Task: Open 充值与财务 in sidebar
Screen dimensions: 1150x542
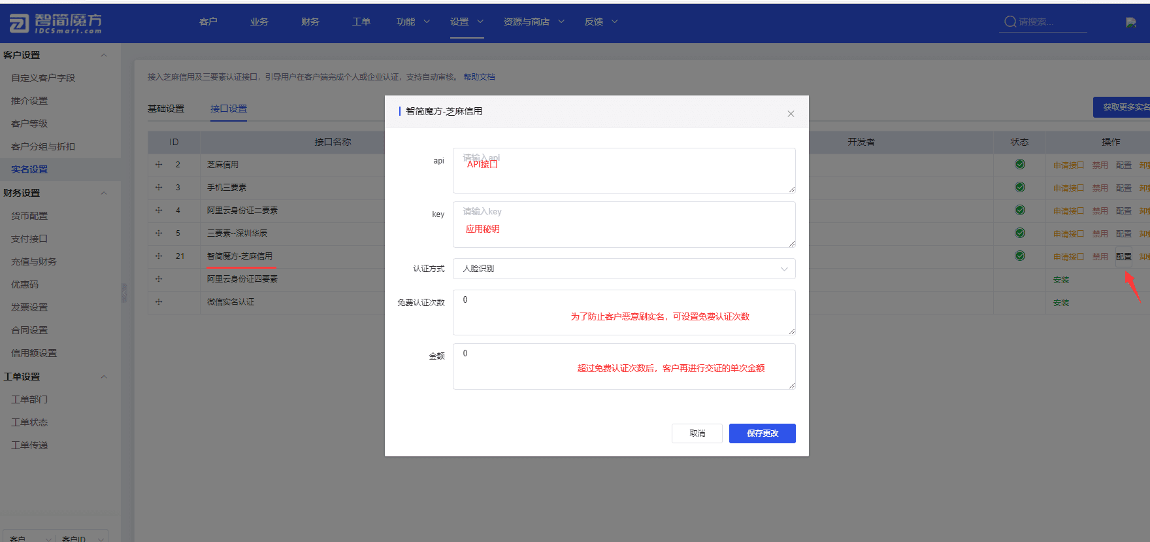Action: (34, 262)
